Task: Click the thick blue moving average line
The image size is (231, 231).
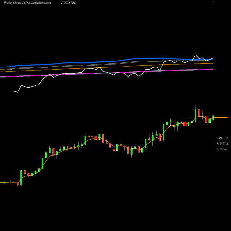Action: 108,61
